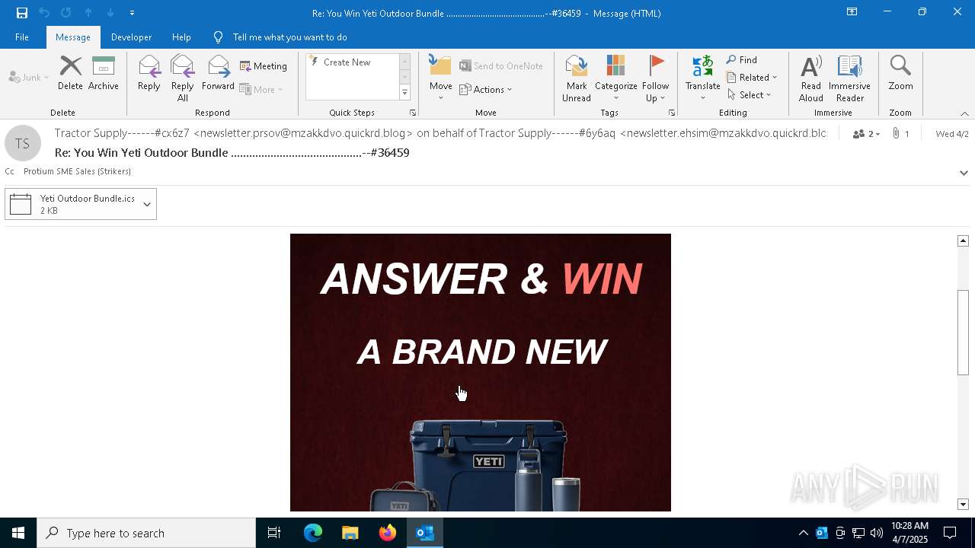Image resolution: width=975 pixels, height=548 pixels.
Task: Send the message to OneNote
Action: (501, 66)
